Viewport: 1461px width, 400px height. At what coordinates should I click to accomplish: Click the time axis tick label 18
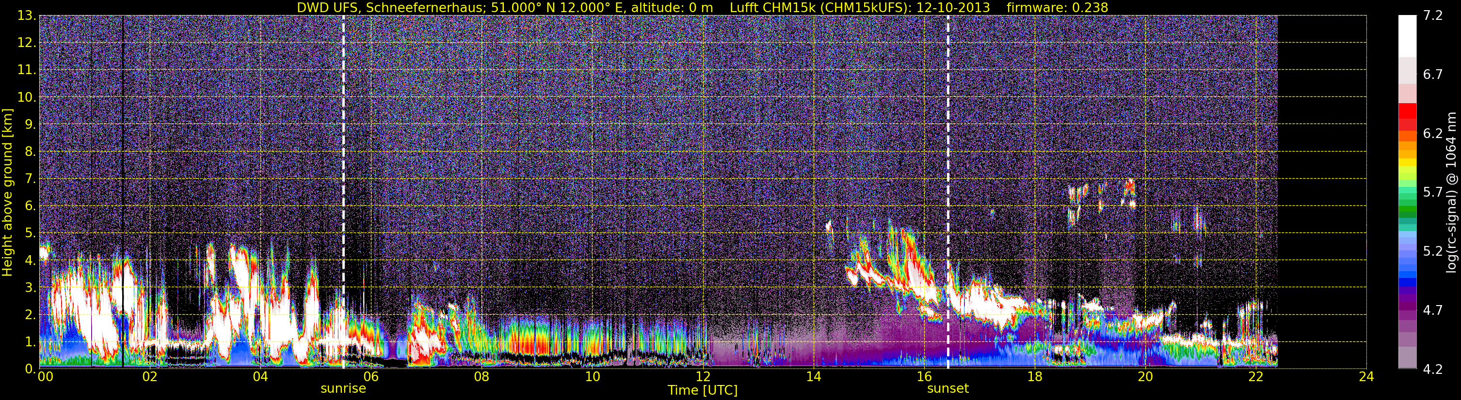pyautogui.click(x=1034, y=377)
